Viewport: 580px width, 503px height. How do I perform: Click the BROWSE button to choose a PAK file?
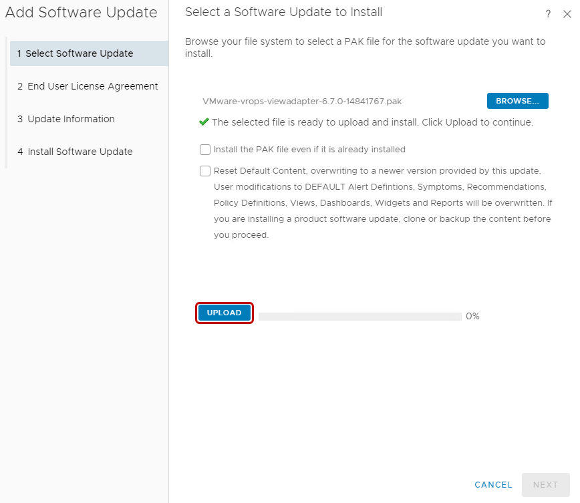[x=518, y=100]
